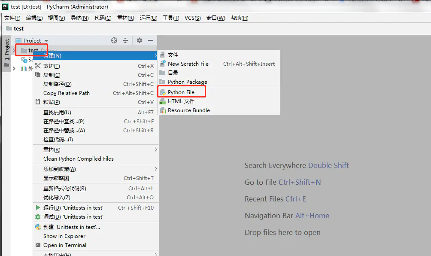Open the 代码(C) menu
Viewport: 431px width, 256px height.
coord(103,18)
